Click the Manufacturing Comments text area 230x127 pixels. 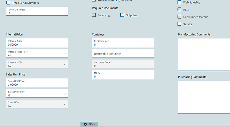204,55
